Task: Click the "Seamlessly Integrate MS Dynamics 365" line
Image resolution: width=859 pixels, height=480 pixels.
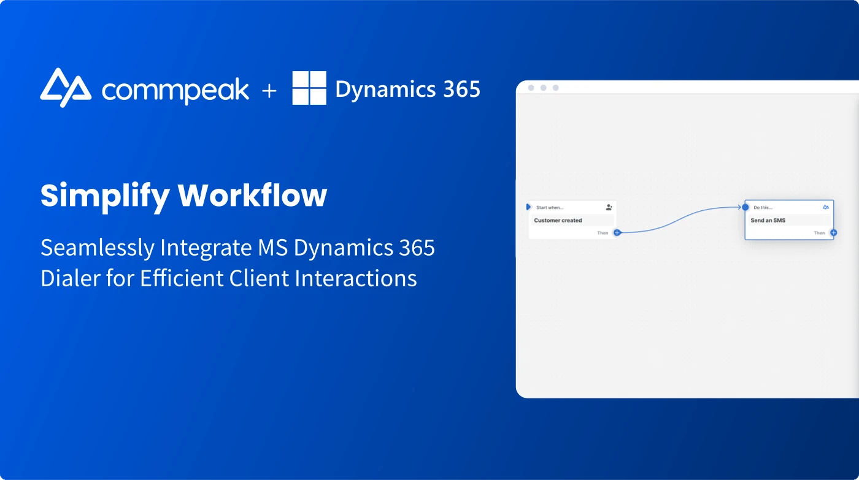Action: (238, 248)
